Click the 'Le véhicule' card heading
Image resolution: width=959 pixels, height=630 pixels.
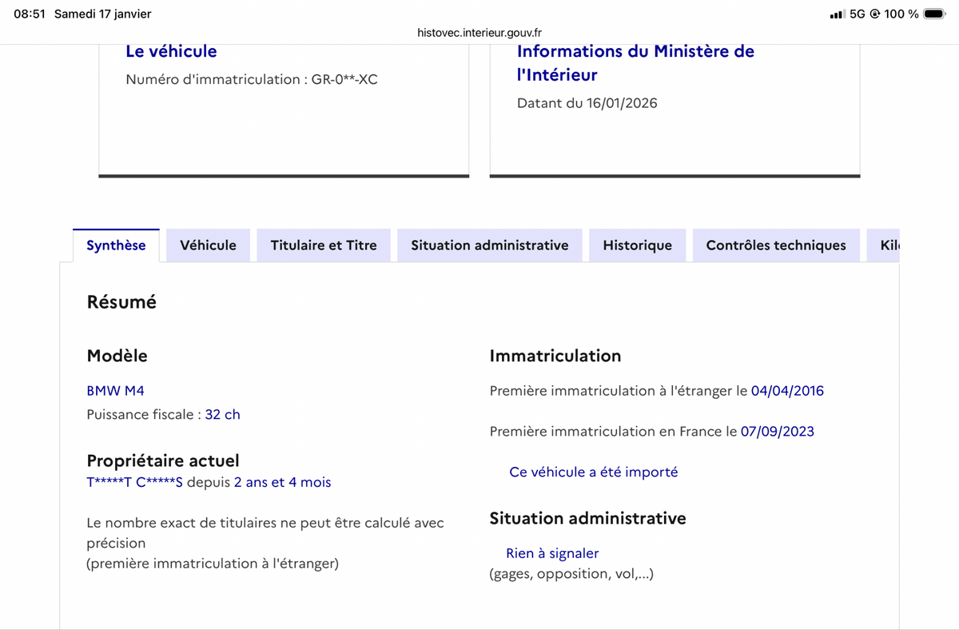[x=171, y=51]
